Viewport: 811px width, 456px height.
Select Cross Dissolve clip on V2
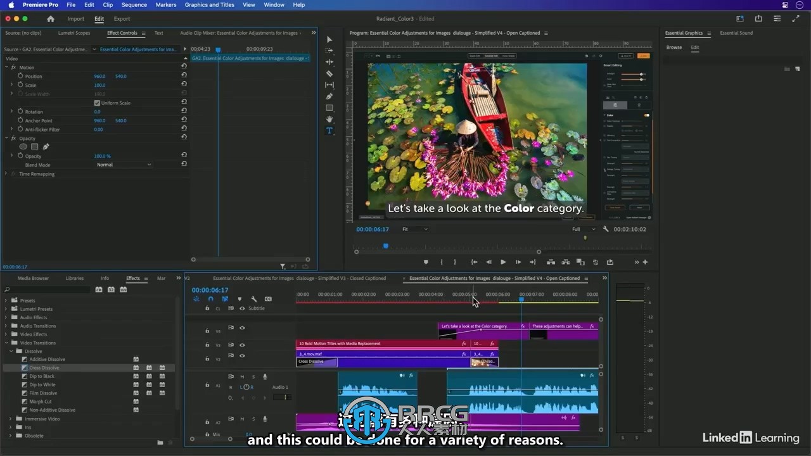point(317,362)
